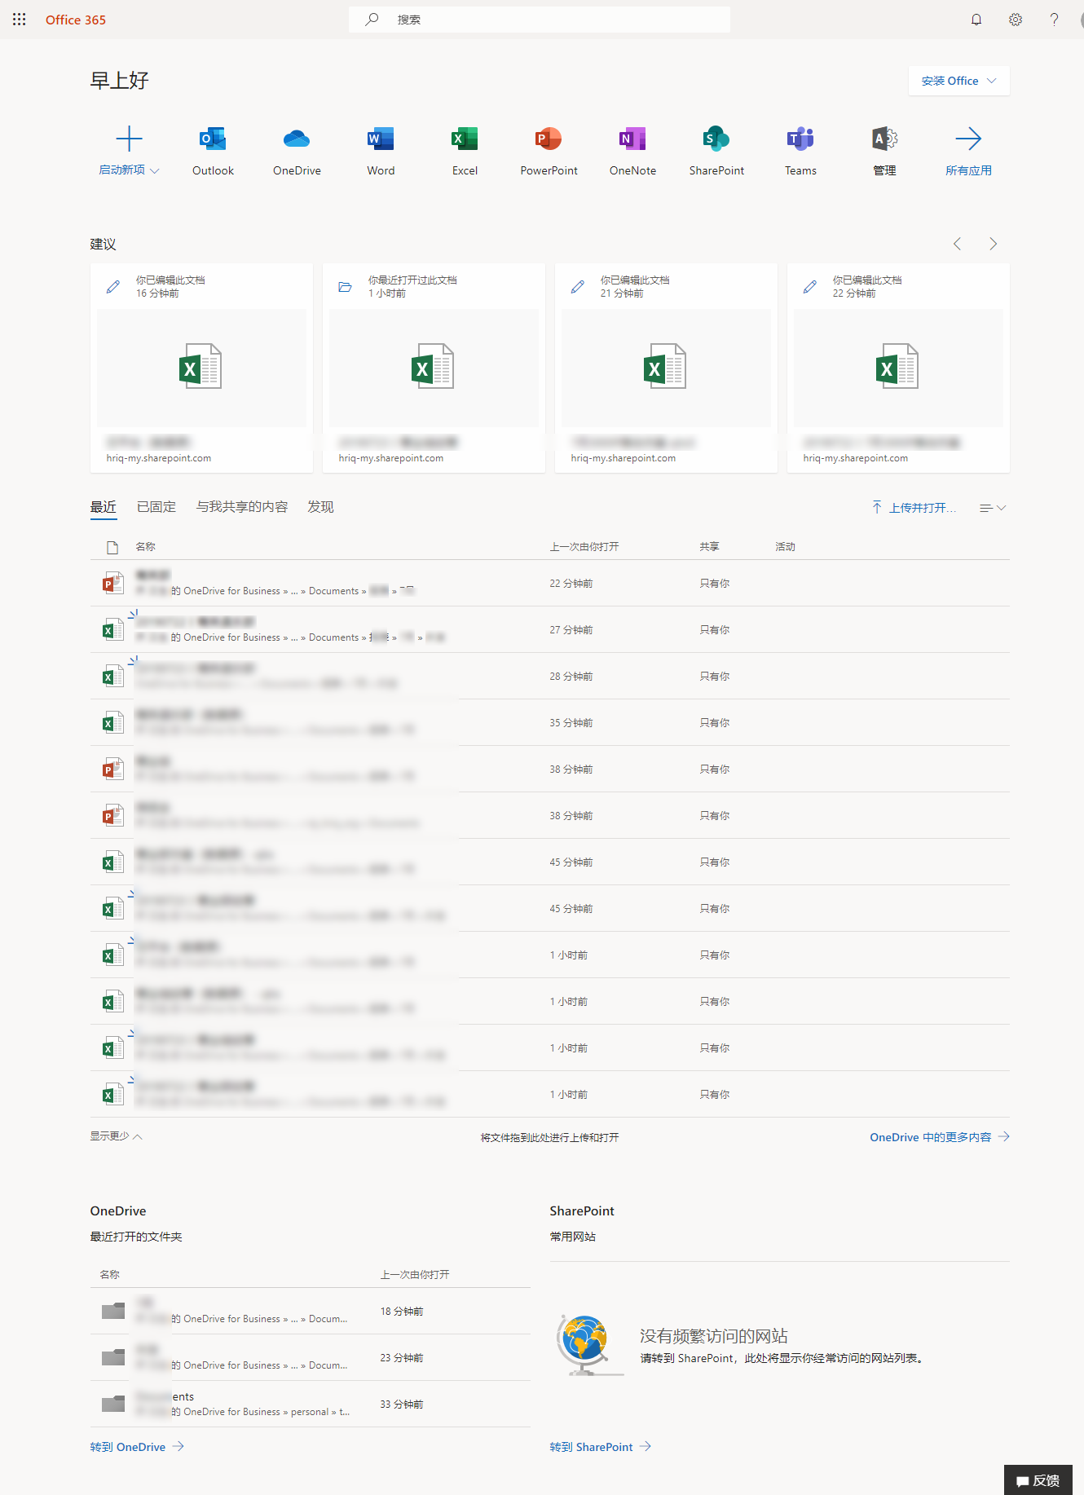Launch OneNote app
The height and width of the screenshot is (1495, 1084).
[x=632, y=151]
